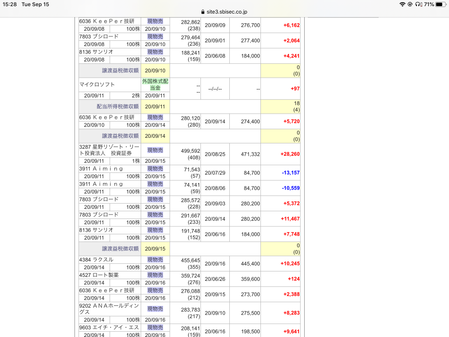
Task: Select the 455,645 sale amount
Action: coord(190,261)
